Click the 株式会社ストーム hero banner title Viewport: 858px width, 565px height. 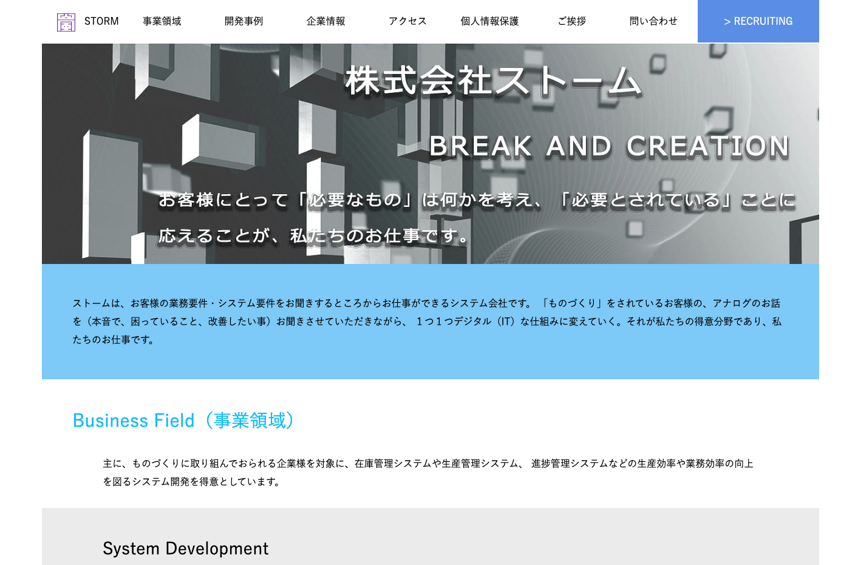tap(494, 82)
